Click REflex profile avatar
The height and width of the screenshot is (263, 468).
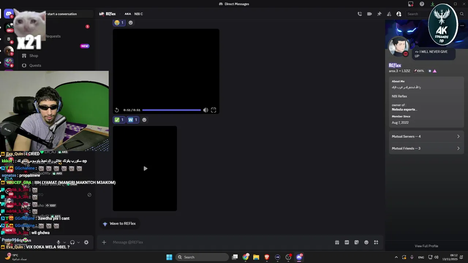pyautogui.click(x=399, y=47)
